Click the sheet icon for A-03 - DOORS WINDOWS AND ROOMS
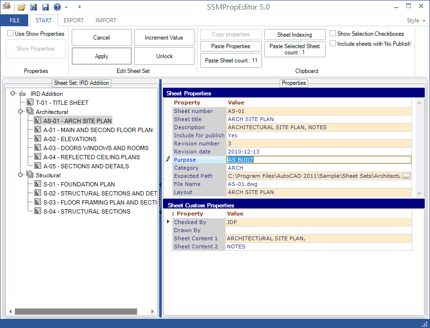 (38, 147)
